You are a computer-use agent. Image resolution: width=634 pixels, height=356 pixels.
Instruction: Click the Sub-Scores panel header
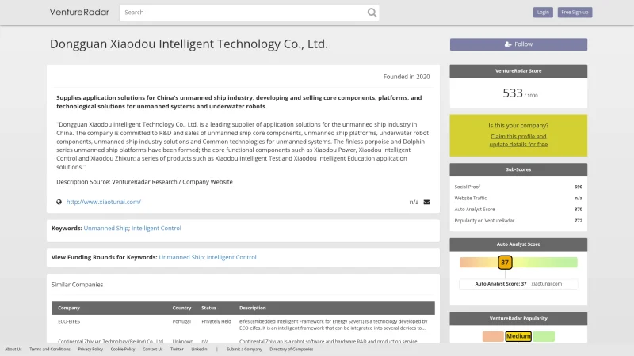[518, 169]
